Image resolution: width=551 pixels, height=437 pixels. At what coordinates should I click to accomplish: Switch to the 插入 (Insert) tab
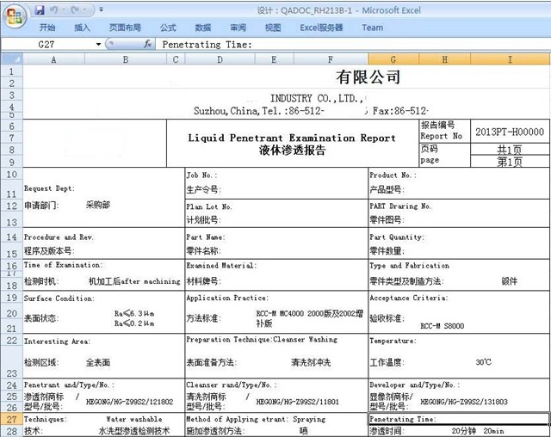click(x=82, y=28)
